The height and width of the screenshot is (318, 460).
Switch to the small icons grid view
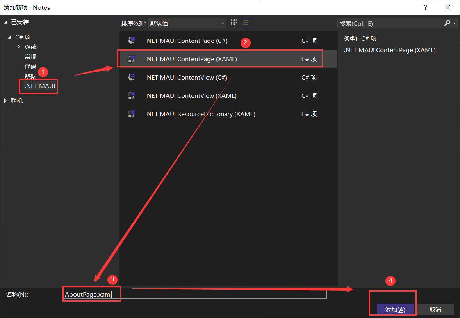[x=234, y=23]
